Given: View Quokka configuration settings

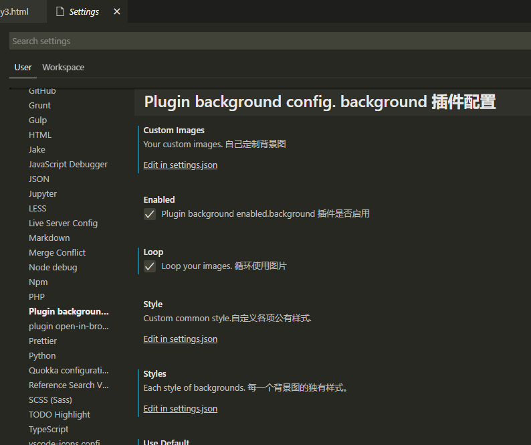Looking at the screenshot, I should 69,371.
